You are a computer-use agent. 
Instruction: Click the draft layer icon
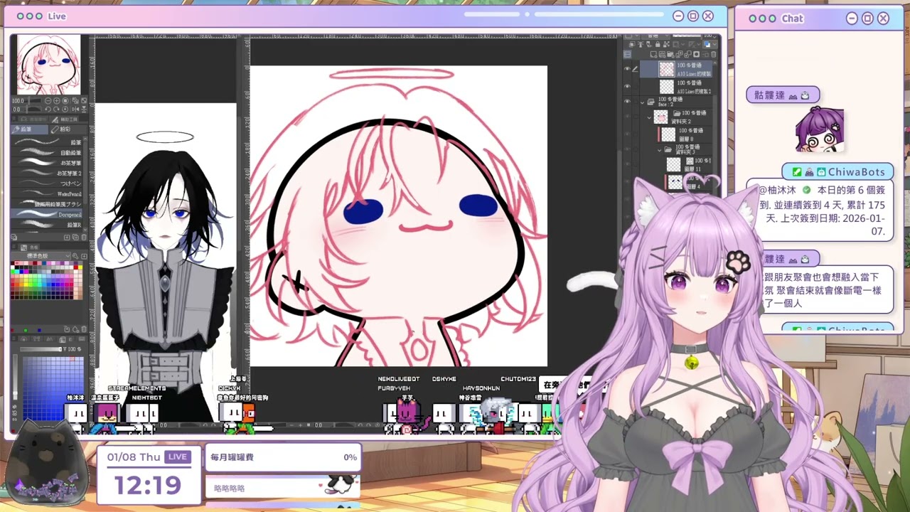pos(649,44)
